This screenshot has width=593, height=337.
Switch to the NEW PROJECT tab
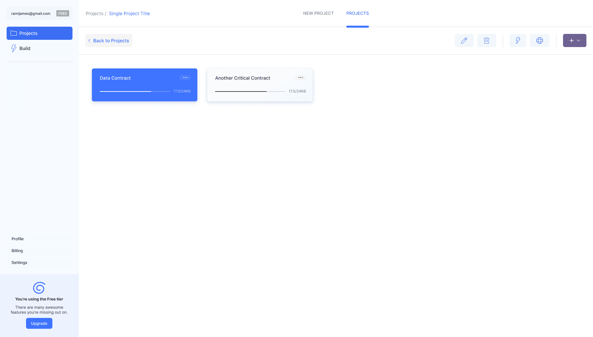[318, 13]
